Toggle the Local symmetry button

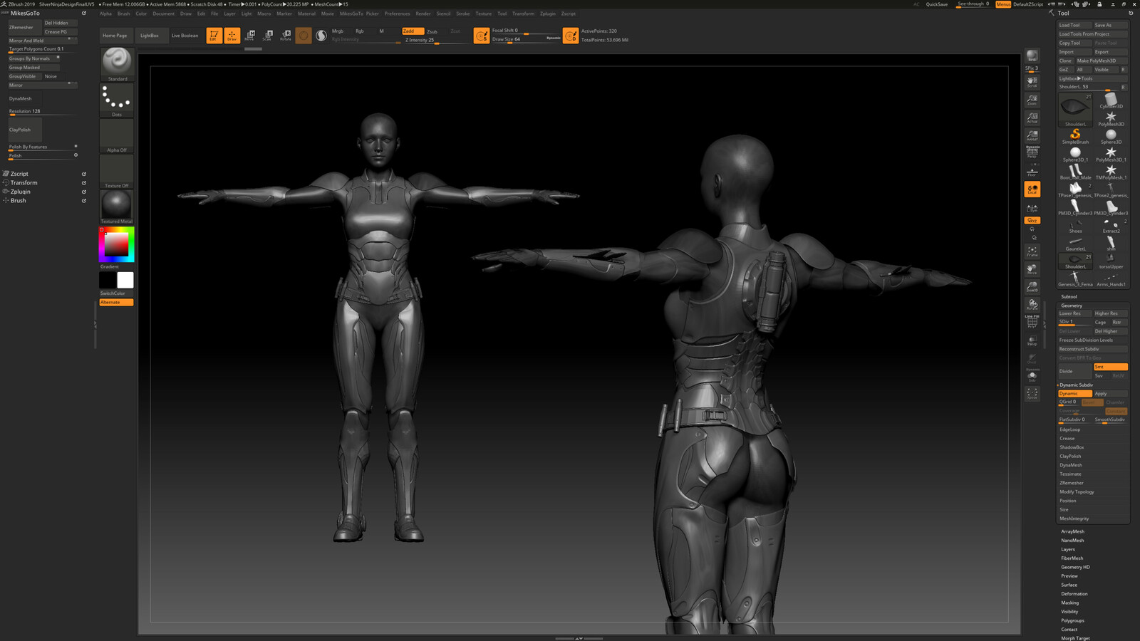pos(1032,189)
